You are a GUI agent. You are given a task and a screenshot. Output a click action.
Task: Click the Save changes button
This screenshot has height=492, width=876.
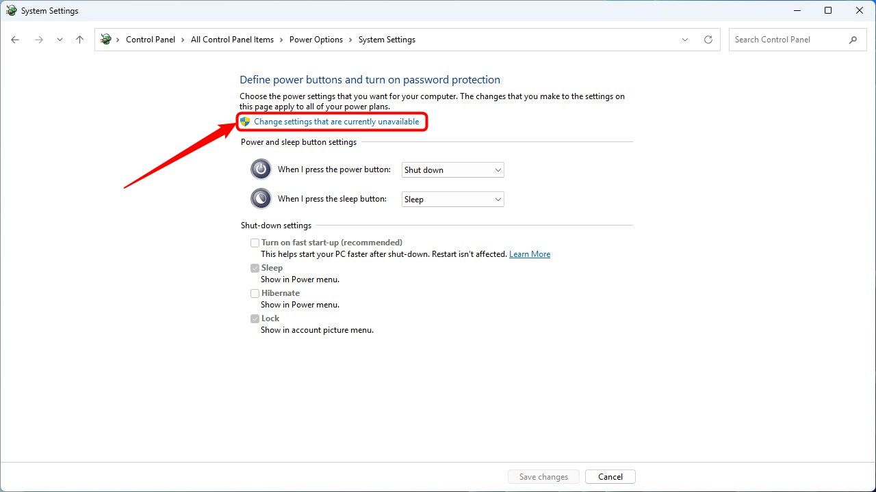pyautogui.click(x=543, y=477)
